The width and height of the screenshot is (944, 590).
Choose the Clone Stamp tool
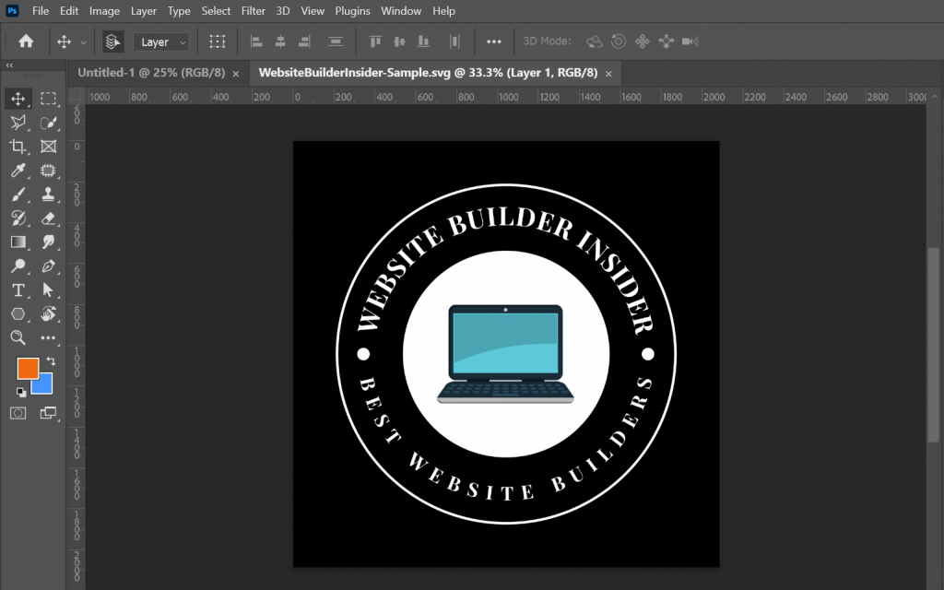click(49, 195)
